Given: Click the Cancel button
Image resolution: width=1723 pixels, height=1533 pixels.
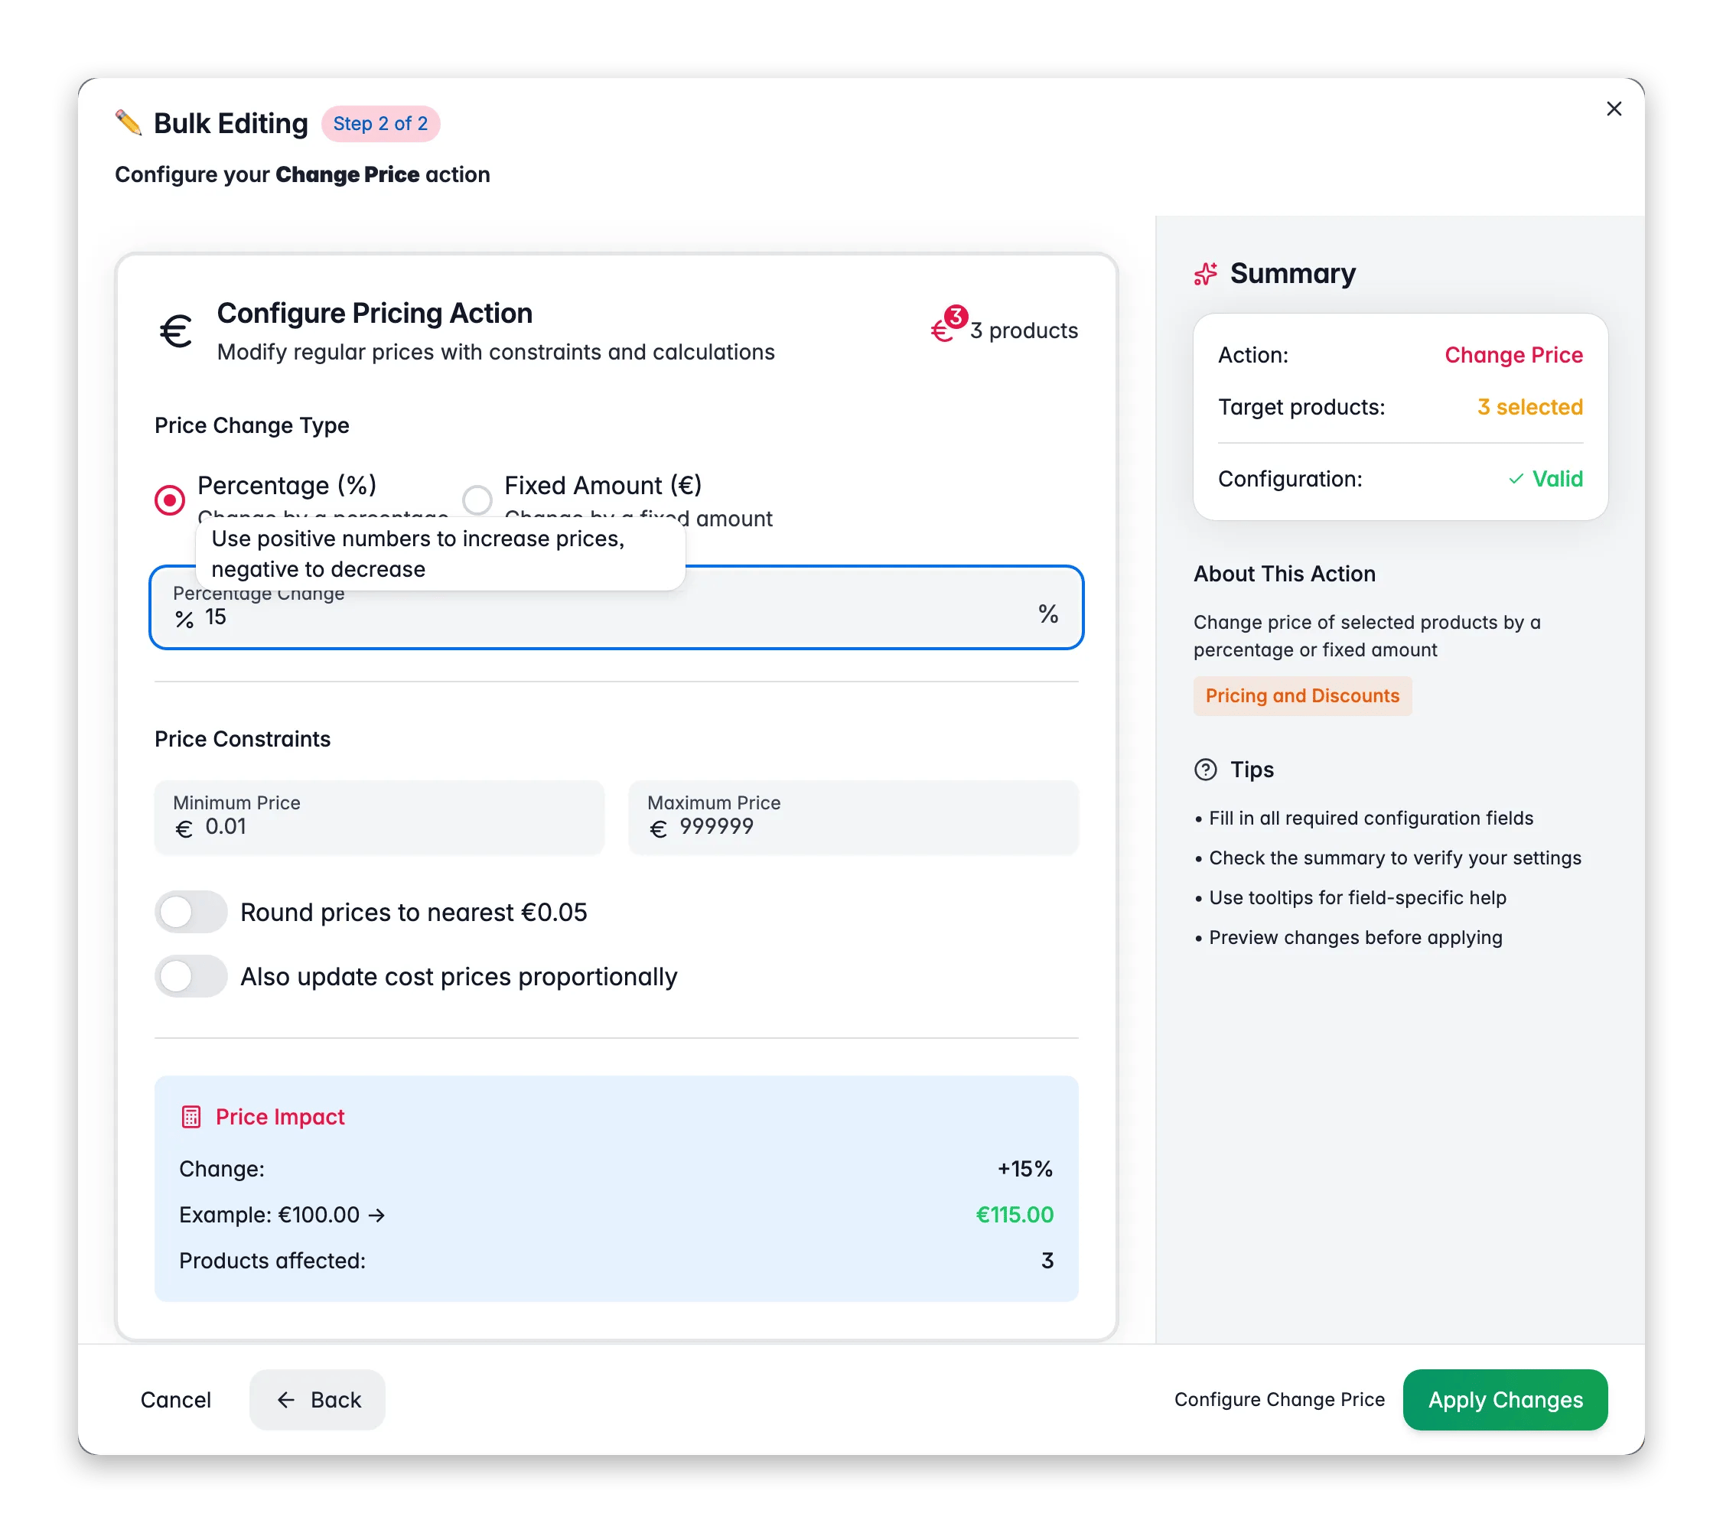Looking at the screenshot, I should [175, 1400].
